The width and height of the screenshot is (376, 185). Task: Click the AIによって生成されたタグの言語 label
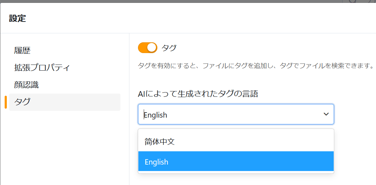[x=198, y=94]
